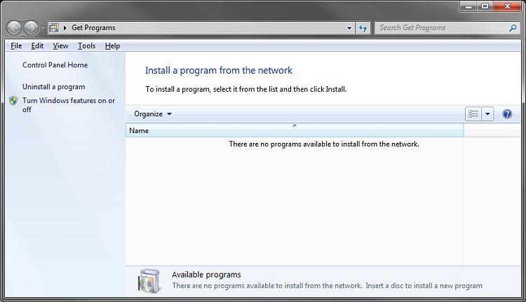Open help with the blue question icon
Viewport: 526px width, 302px height.
507,114
